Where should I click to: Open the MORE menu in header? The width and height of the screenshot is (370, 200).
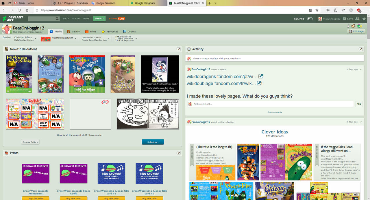(86, 19)
